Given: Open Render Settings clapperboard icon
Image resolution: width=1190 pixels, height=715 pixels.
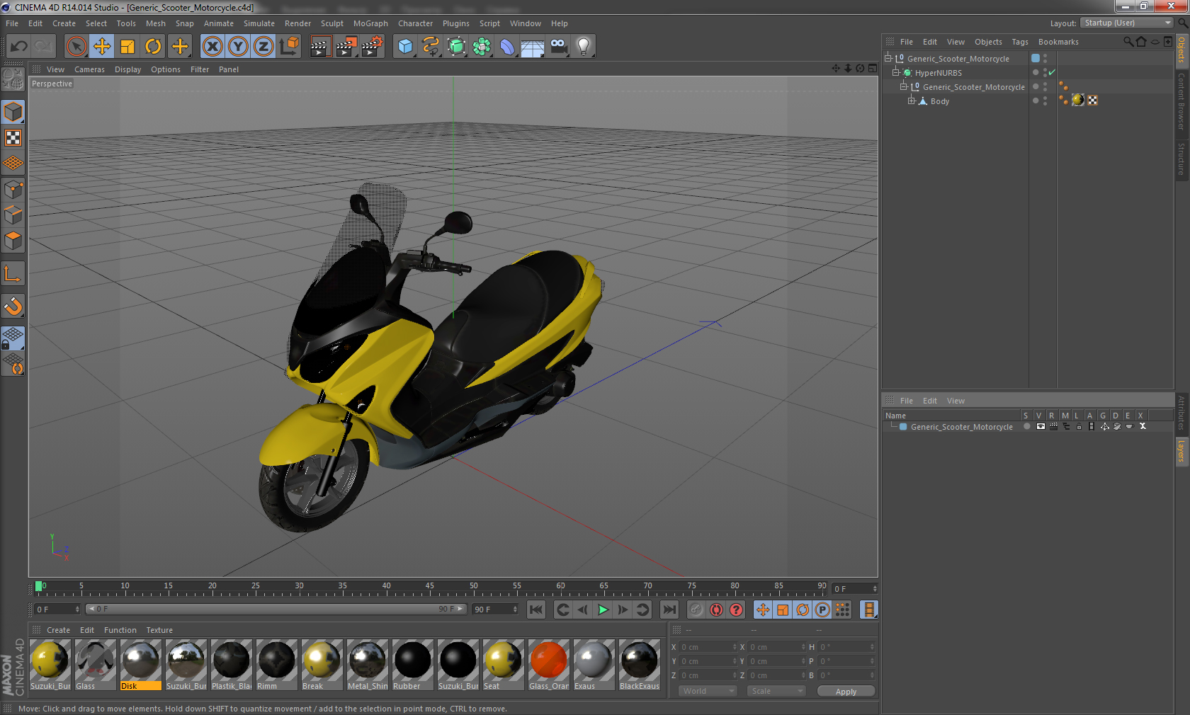Looking at the screenshot, I should click(x=372, y=47).
